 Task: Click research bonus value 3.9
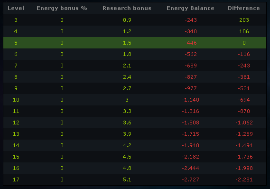127,134
